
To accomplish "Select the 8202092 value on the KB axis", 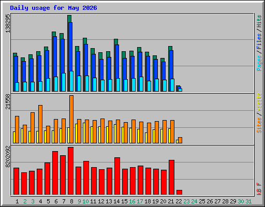I will pyautogui.click(x=8, y=157).
